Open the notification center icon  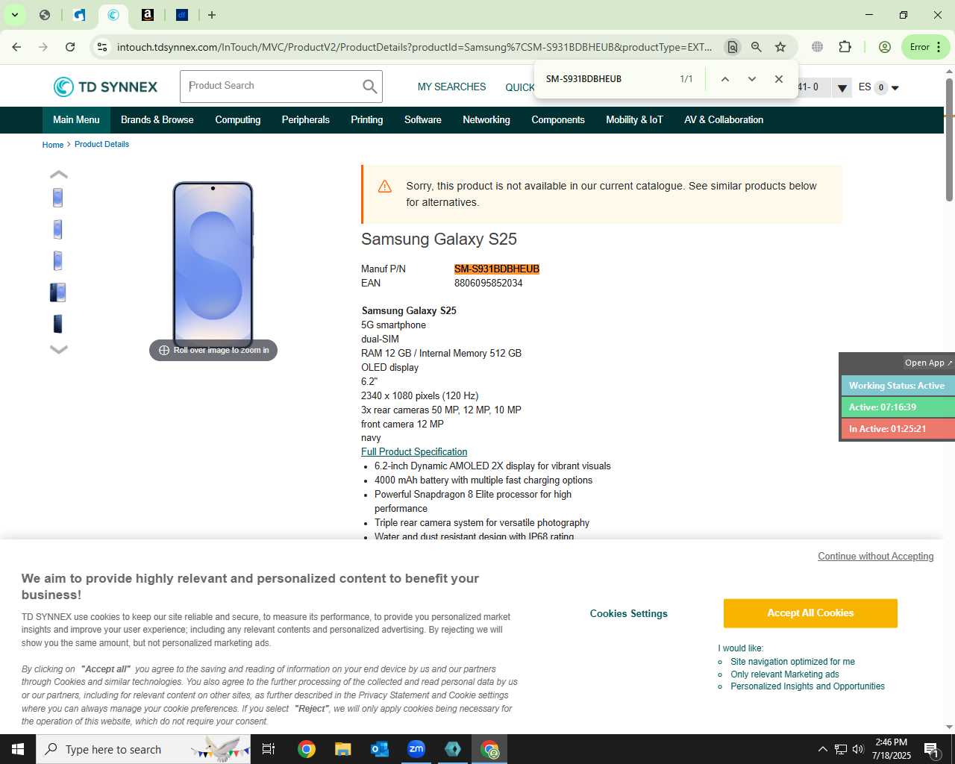(931, 749)
